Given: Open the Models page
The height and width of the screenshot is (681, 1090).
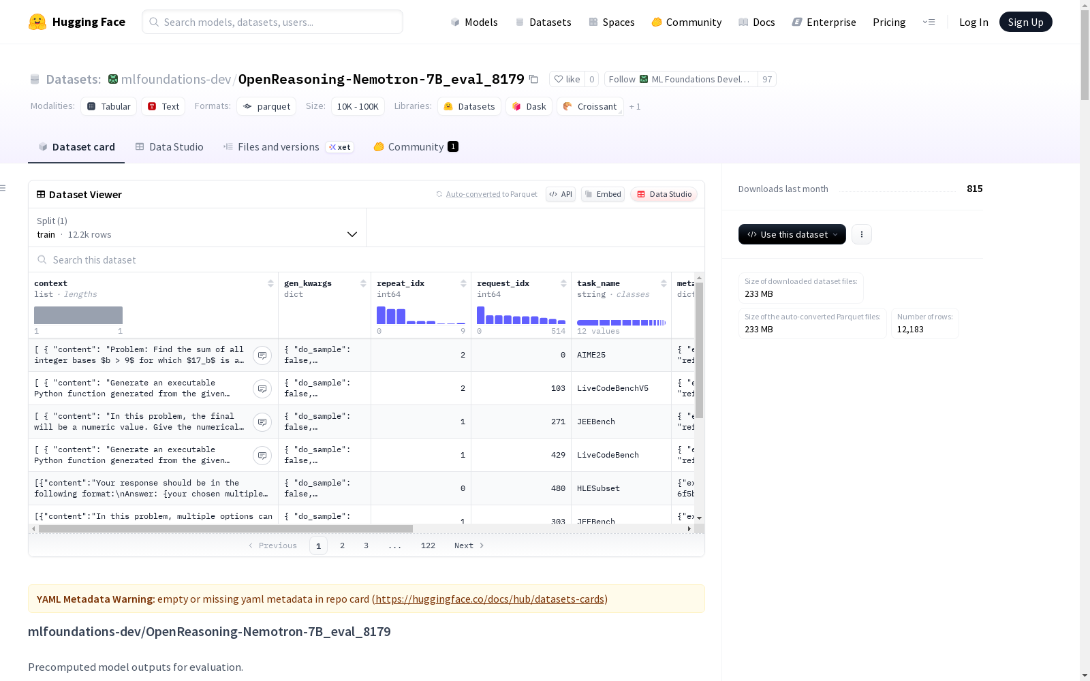Looking at the screenshot, I should pos(474,22).
